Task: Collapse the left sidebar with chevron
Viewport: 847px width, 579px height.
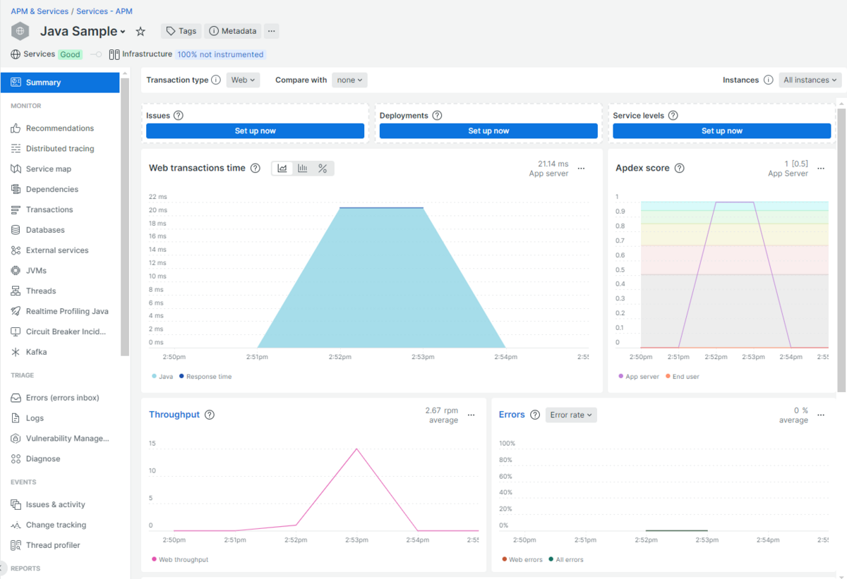Action: click(3, 568)
